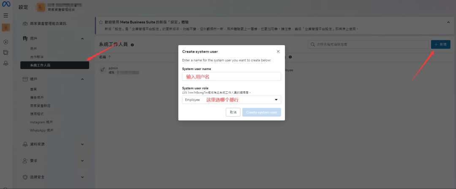Close the Create system user dialog
456x189 pixels.
coord(278,51)
